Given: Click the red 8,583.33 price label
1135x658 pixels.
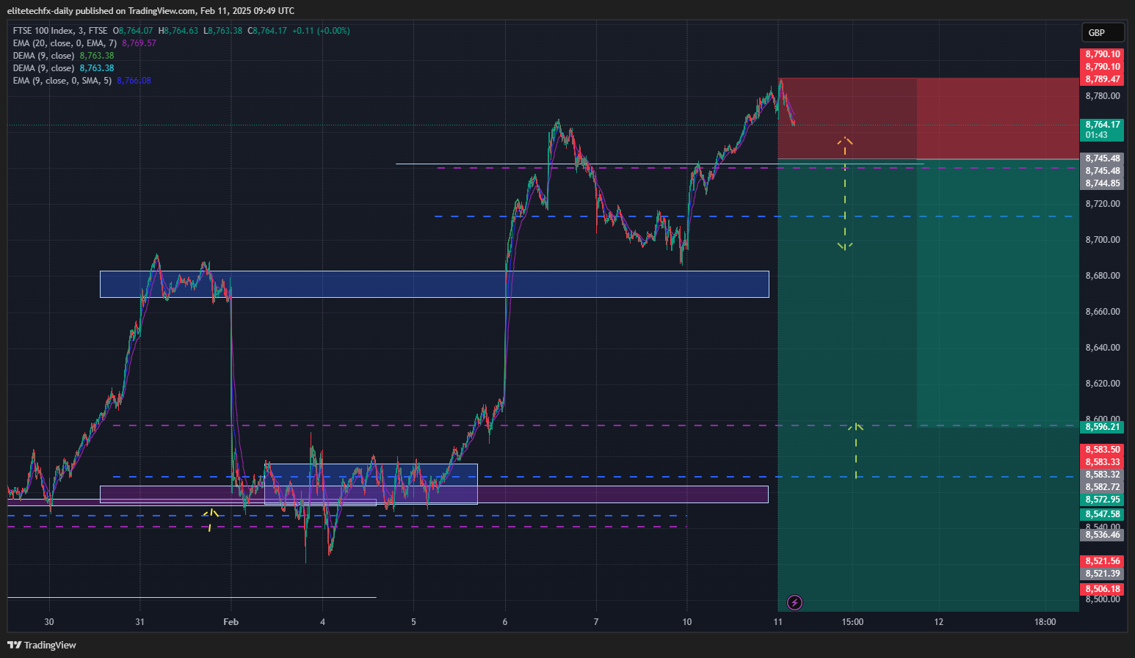Looking at the screenshot, I should point(1102,462).
